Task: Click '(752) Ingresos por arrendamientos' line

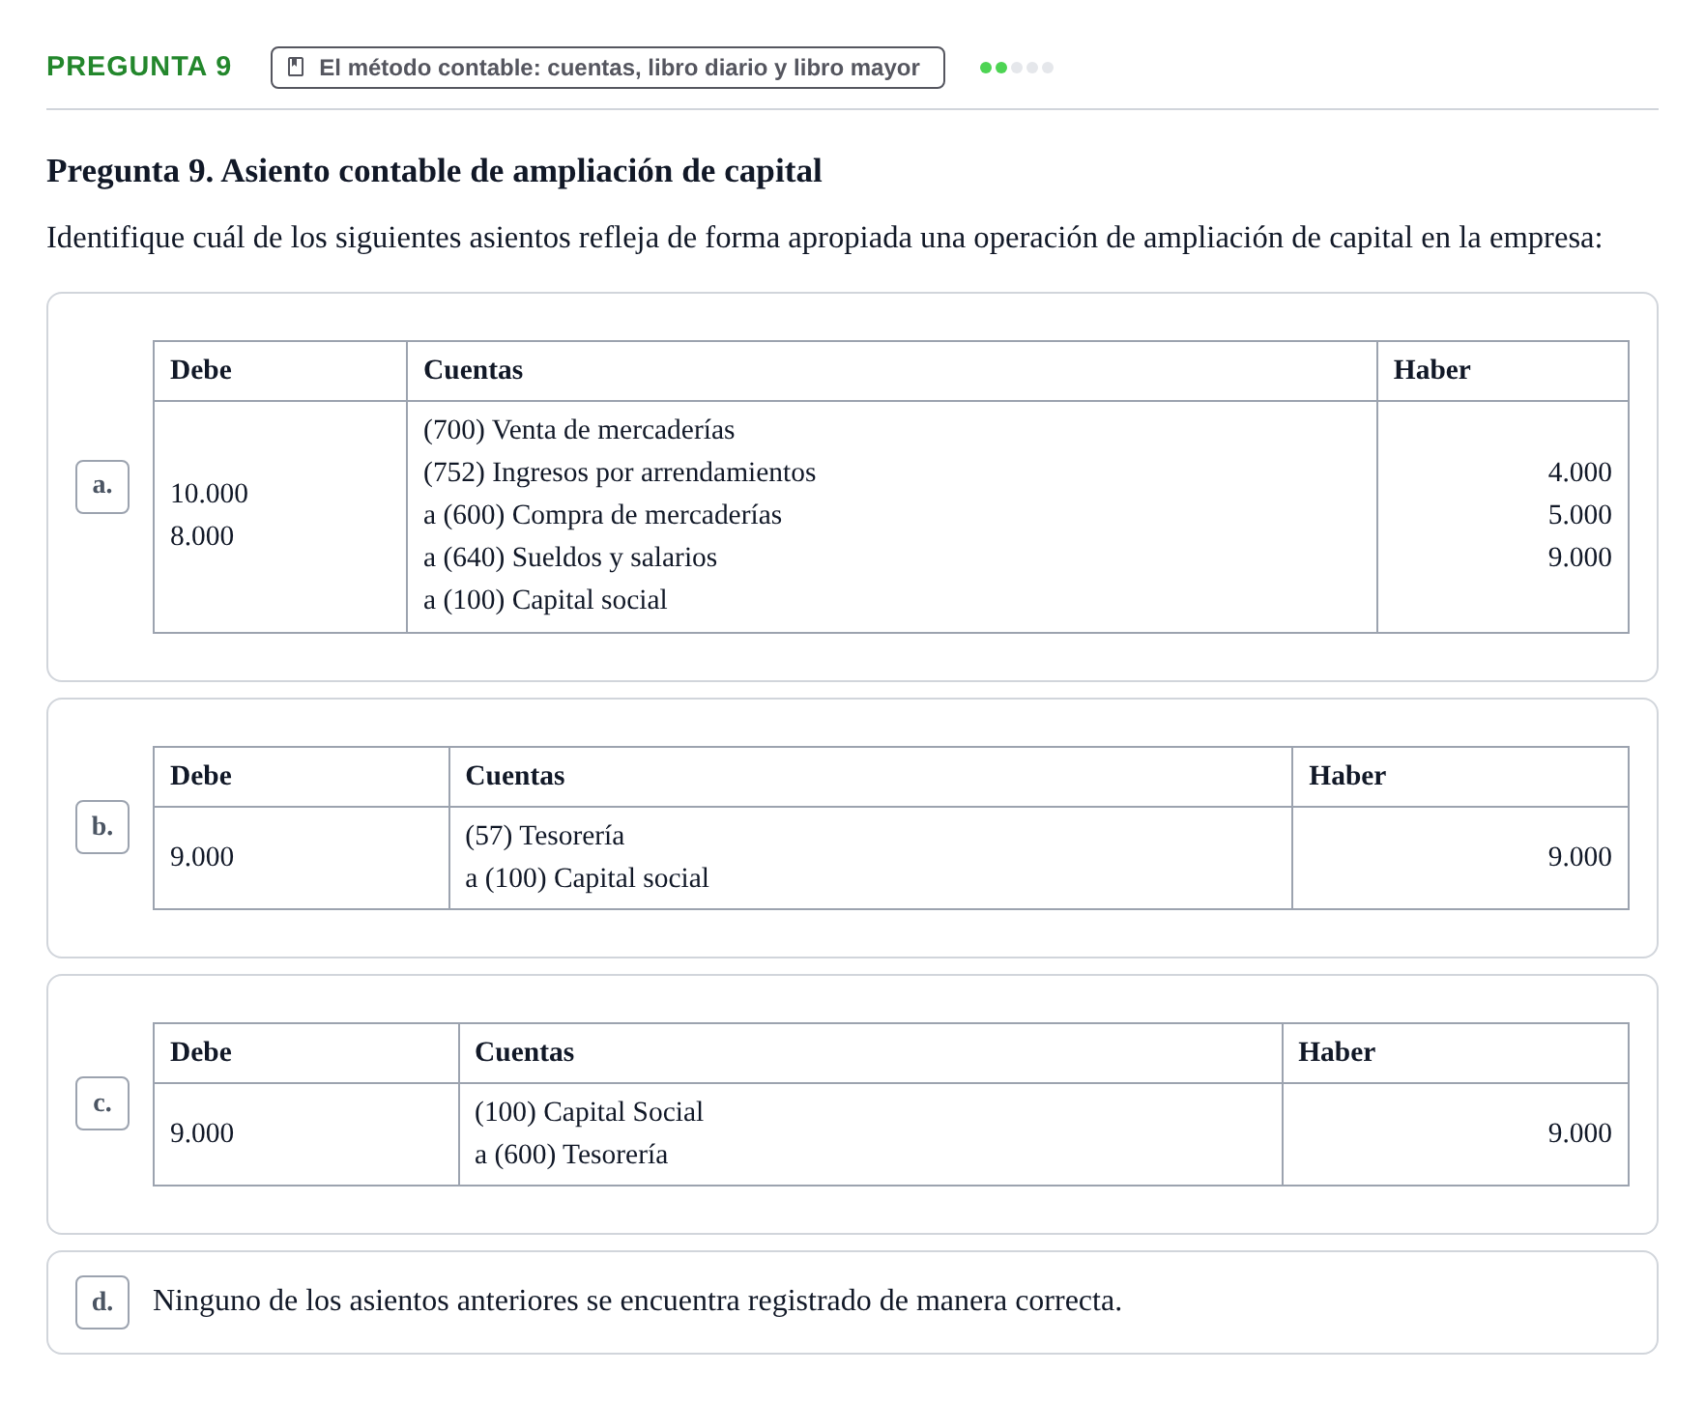Action: [620, 472]
